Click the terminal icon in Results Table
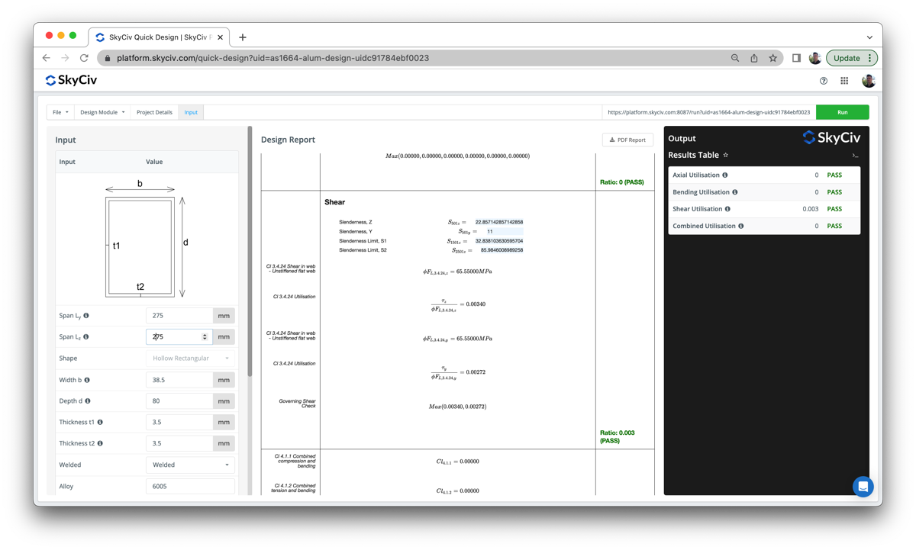The height and width of the screenshot is (550, 916). pos(855,156)
